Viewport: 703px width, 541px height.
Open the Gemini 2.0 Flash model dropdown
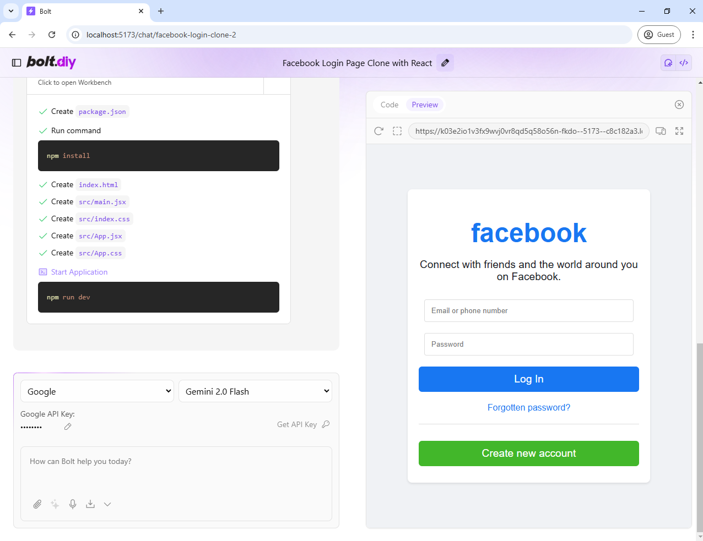click(255, 391)
